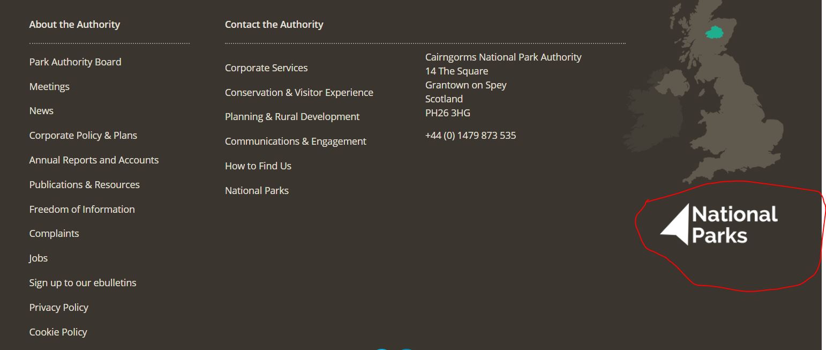Image resolution: width=826 pixels, height=350 pixels.
Task: Click the National Parks logo
Action: (x=719, y=224)
